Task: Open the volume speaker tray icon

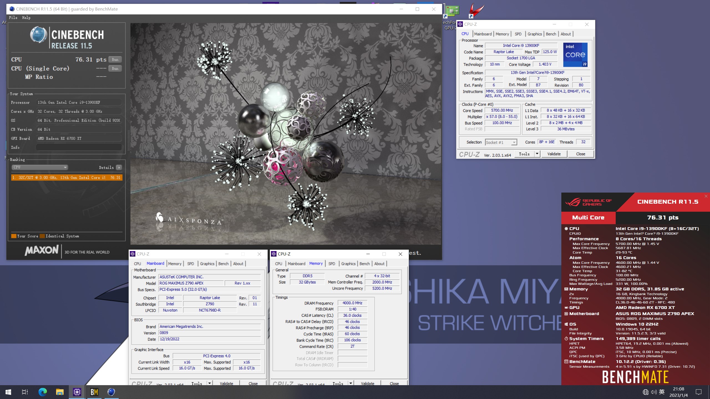Action: click(x=654, y=392)
